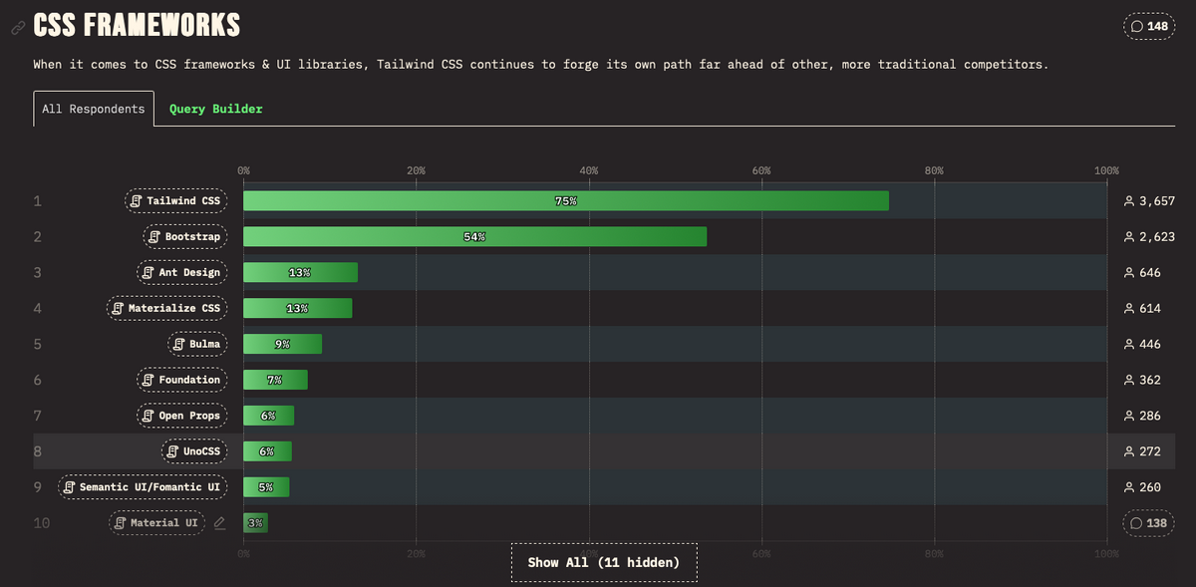Open the 138 comments bubble on Material UI row

pyautogui.click(x=1149, y=523)
